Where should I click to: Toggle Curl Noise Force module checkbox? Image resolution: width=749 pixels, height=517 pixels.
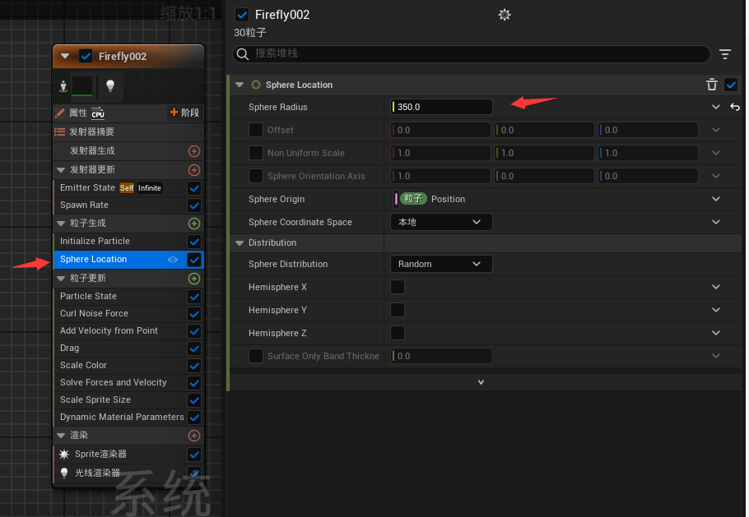click(194, 314)
